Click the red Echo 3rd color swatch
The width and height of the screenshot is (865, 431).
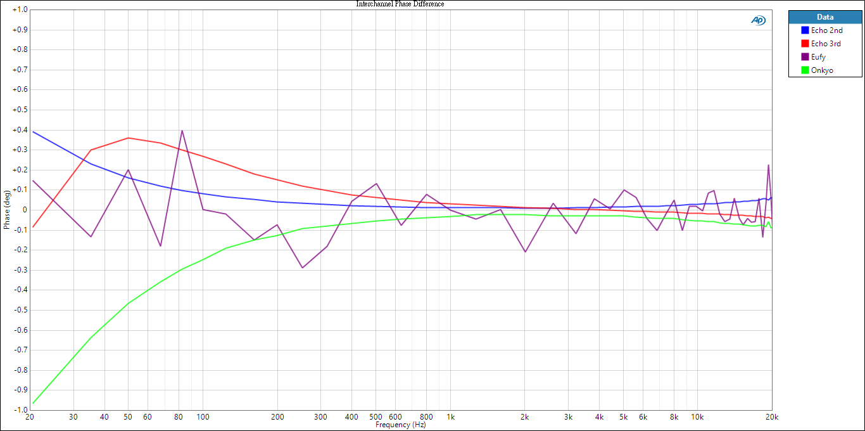(x=805, y=44)
